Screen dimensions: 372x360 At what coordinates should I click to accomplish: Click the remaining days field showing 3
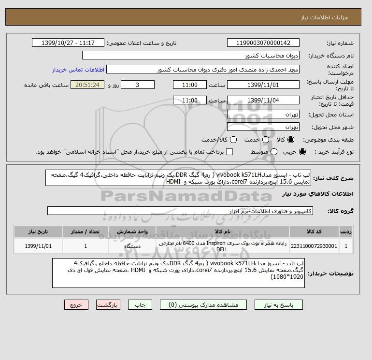[x=138, y=85]
